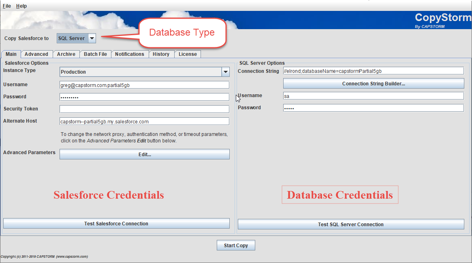Click the Advanced Parameters label

29,153
